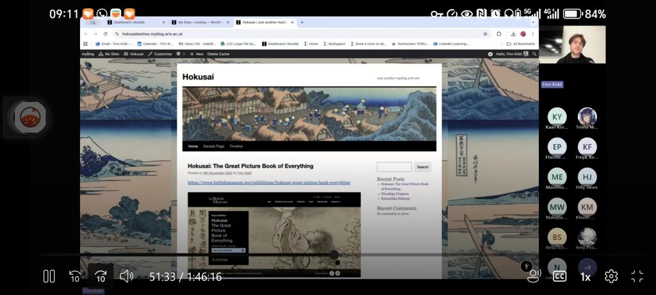
Task: Open Sample Page in blog navigation
Action: (x=213, y=146)
